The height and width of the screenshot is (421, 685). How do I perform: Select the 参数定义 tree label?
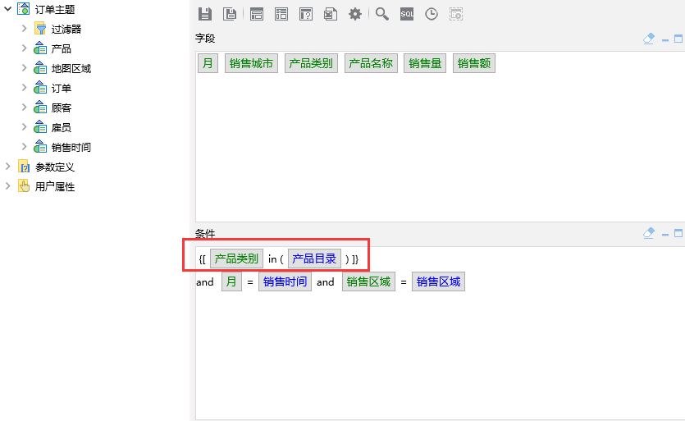[55, 167]
